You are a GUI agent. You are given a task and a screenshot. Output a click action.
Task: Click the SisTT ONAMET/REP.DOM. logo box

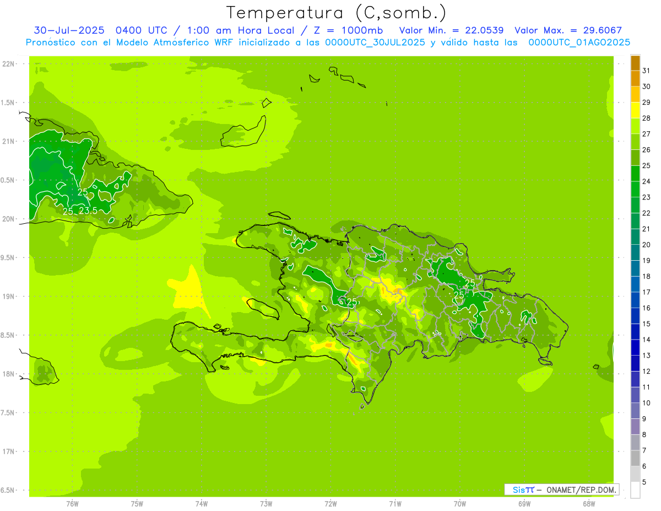[561, 490]
